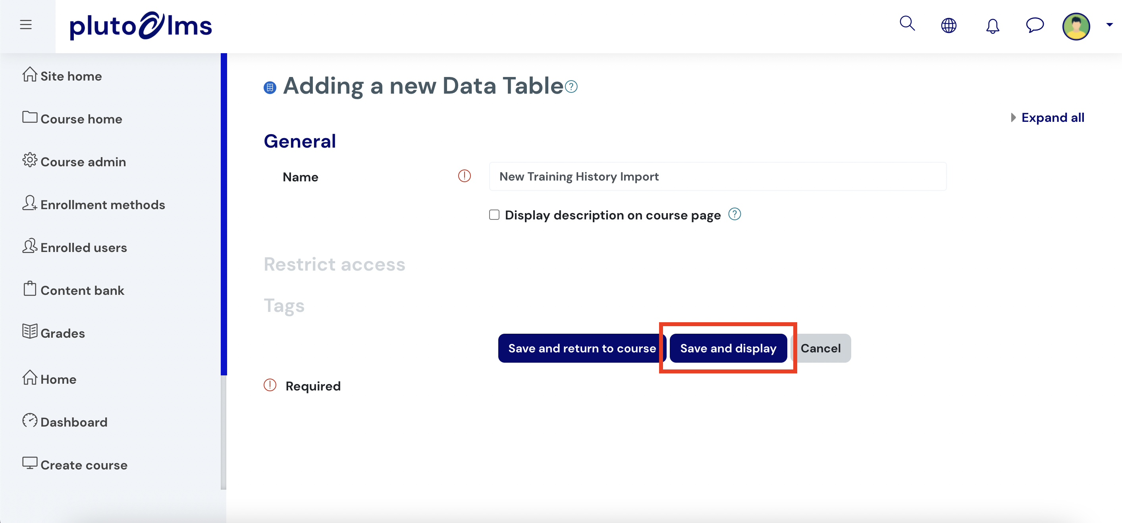The width and height of the screenshot is (1122, 523).
Task: Open the notifications bell
Action: click(x=993, y=26)
